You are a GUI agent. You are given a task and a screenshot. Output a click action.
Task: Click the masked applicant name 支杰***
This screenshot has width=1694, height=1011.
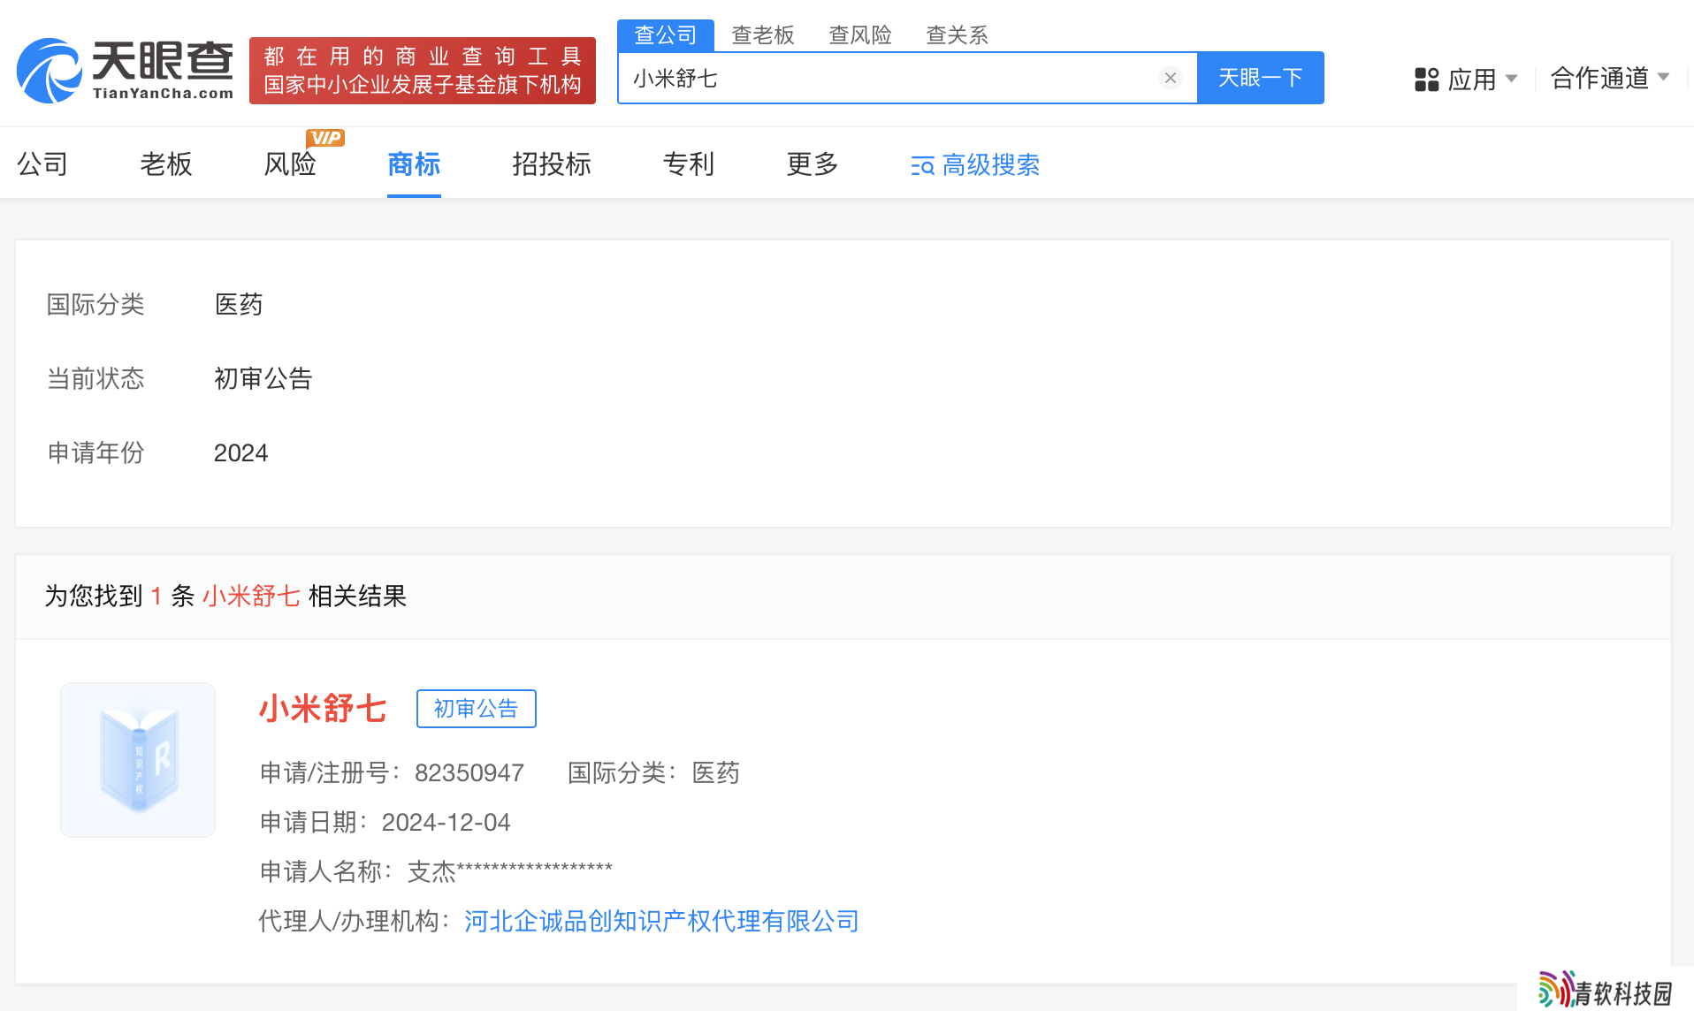[509, 872]
